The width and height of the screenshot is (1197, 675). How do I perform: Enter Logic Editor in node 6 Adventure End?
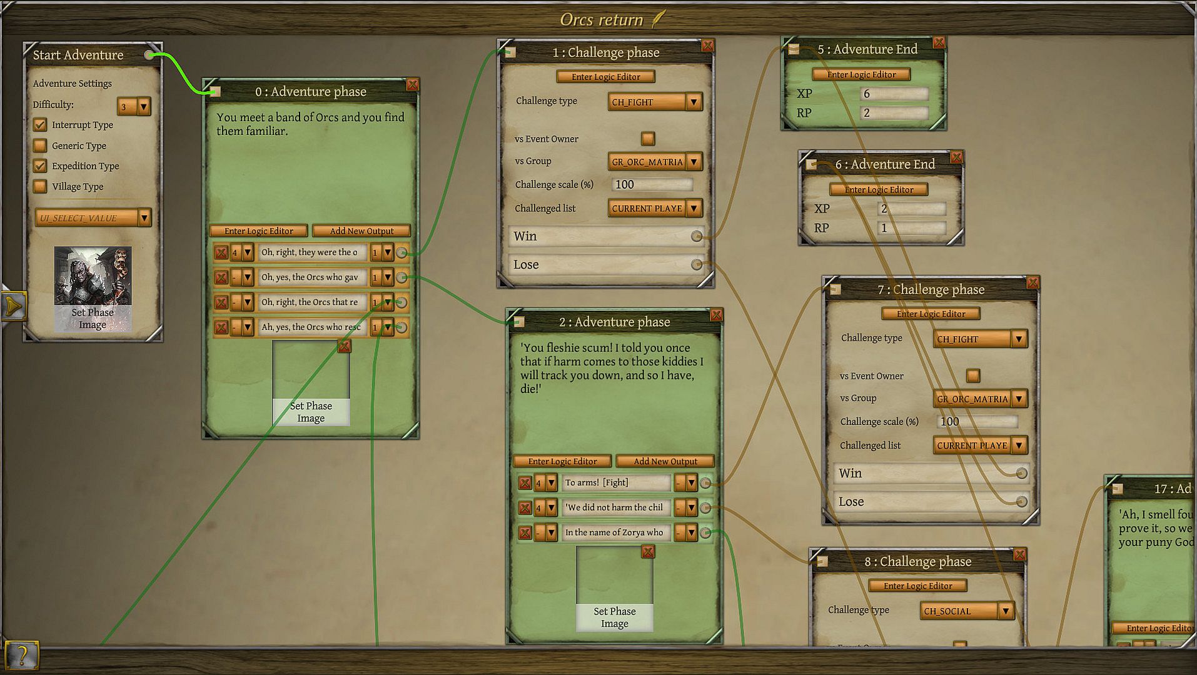[879, 189]
